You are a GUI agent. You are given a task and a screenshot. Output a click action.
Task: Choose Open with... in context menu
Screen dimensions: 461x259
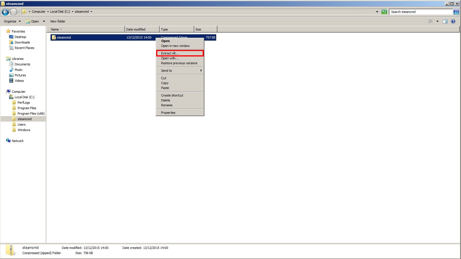coord(180,58)
